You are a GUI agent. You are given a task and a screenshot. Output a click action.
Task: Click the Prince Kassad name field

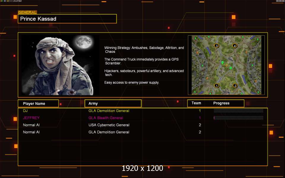pyautogui.click(x=67, y=19)
